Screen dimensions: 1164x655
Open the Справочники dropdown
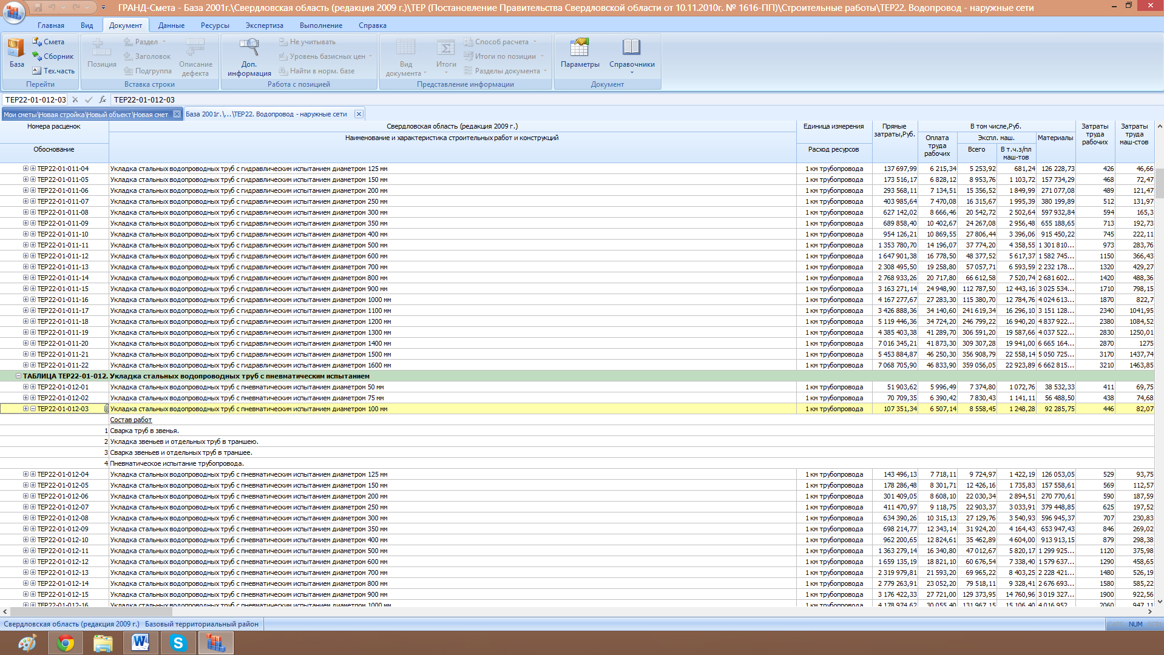(631, 58)
